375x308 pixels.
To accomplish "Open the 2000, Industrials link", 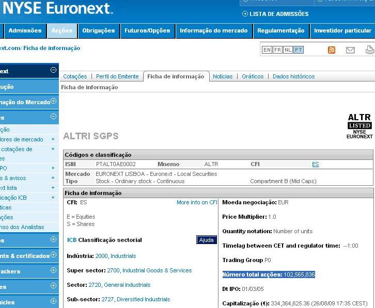I will [116, 256].
